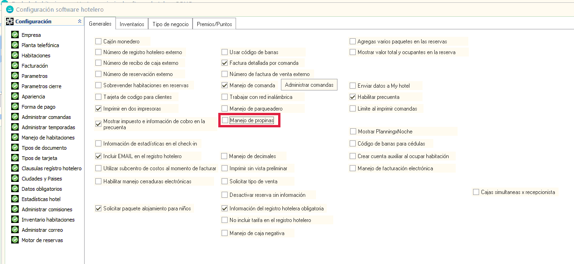This screenshot has width=574, height=264.
Task: Select the Facturación sidebar icon
Action: tap(15, 66)
